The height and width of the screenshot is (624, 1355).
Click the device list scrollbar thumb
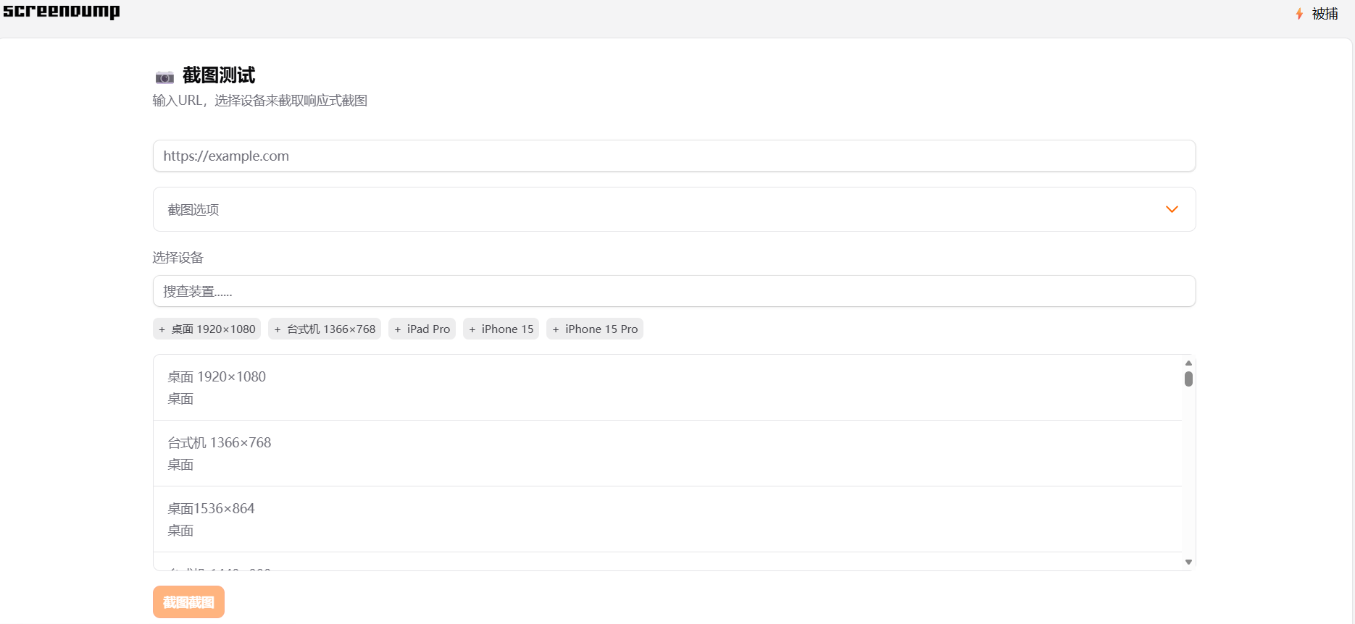click(1188, 379)
